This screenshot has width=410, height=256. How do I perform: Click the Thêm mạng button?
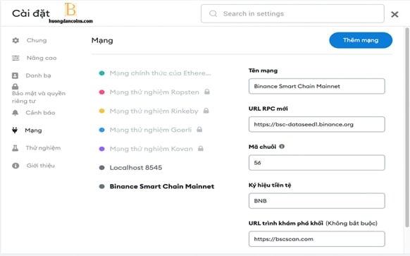coord(361,40)
